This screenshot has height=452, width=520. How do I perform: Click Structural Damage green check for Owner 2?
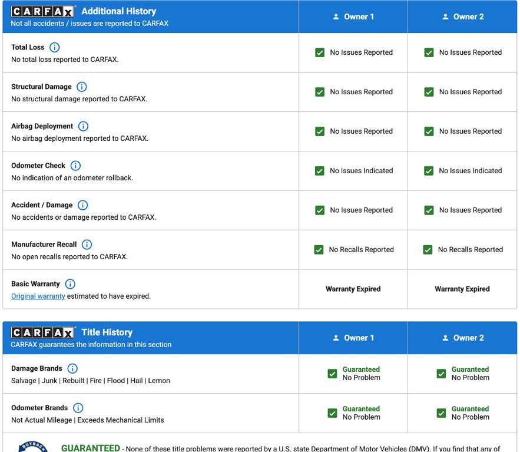[x=429, y=92]
